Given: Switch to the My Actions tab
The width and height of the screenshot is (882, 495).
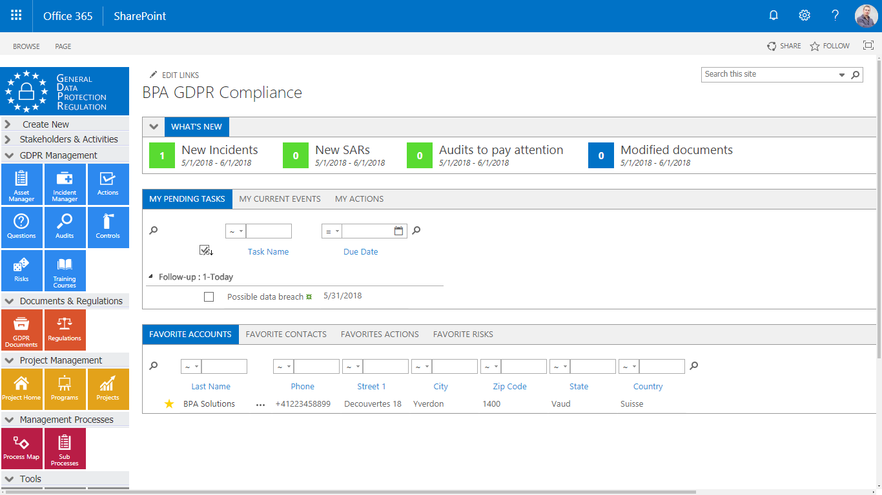Looking at the screenshot, I should click(359, 199).
